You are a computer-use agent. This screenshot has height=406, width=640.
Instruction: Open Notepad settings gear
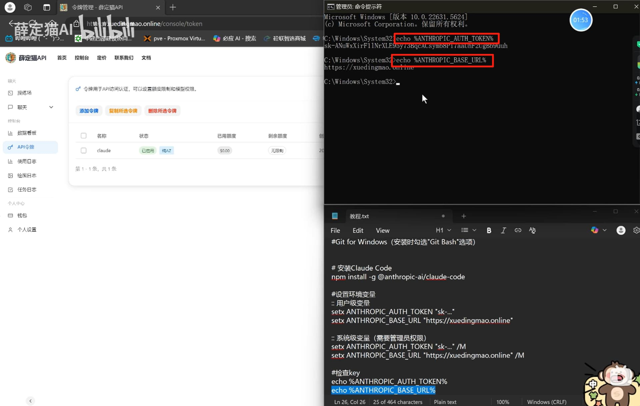pos(636,230)
